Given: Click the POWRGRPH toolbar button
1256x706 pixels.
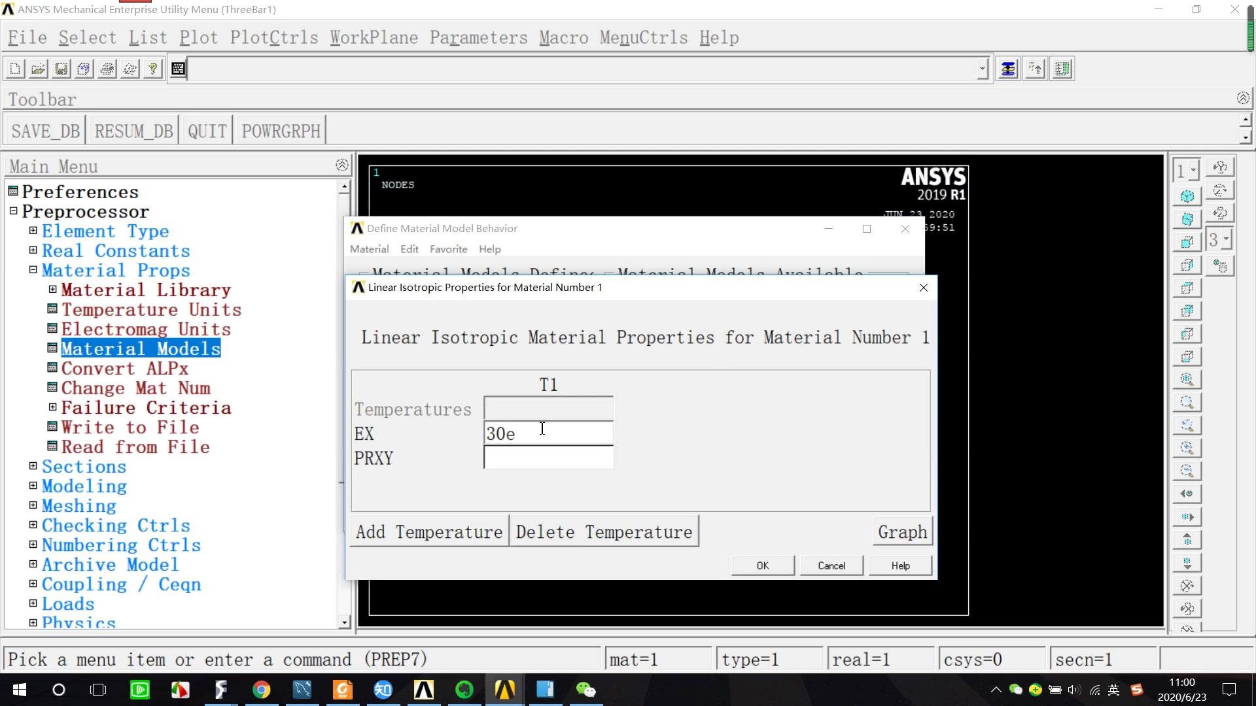Looking at the screenshot, I should (x=281, y=131).
